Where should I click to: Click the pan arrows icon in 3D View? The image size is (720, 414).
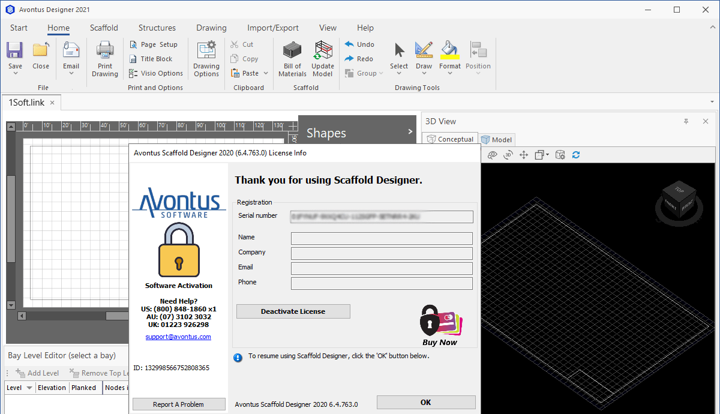click(523, 155)
